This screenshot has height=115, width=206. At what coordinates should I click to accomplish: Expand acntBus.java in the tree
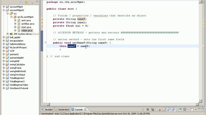pyautogui.click(x=15, y=24)
